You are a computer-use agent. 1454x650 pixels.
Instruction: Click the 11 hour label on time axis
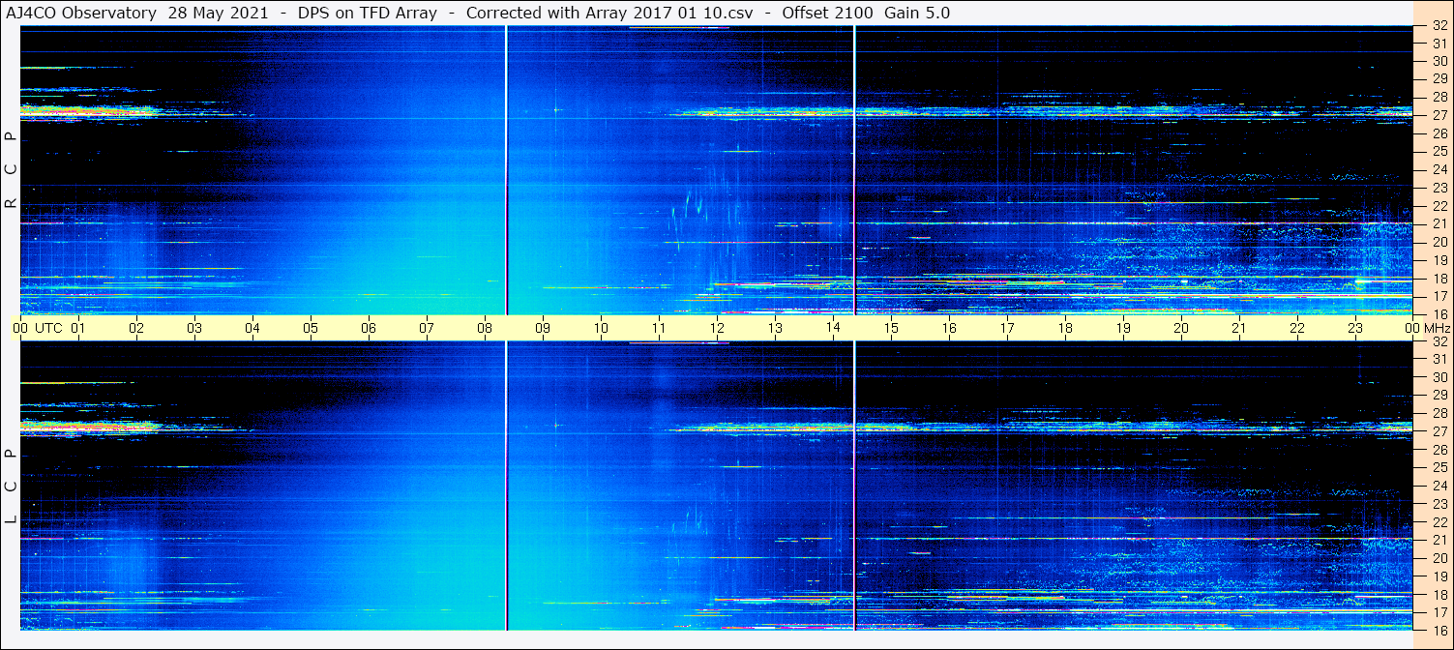(x=659, y=328)
